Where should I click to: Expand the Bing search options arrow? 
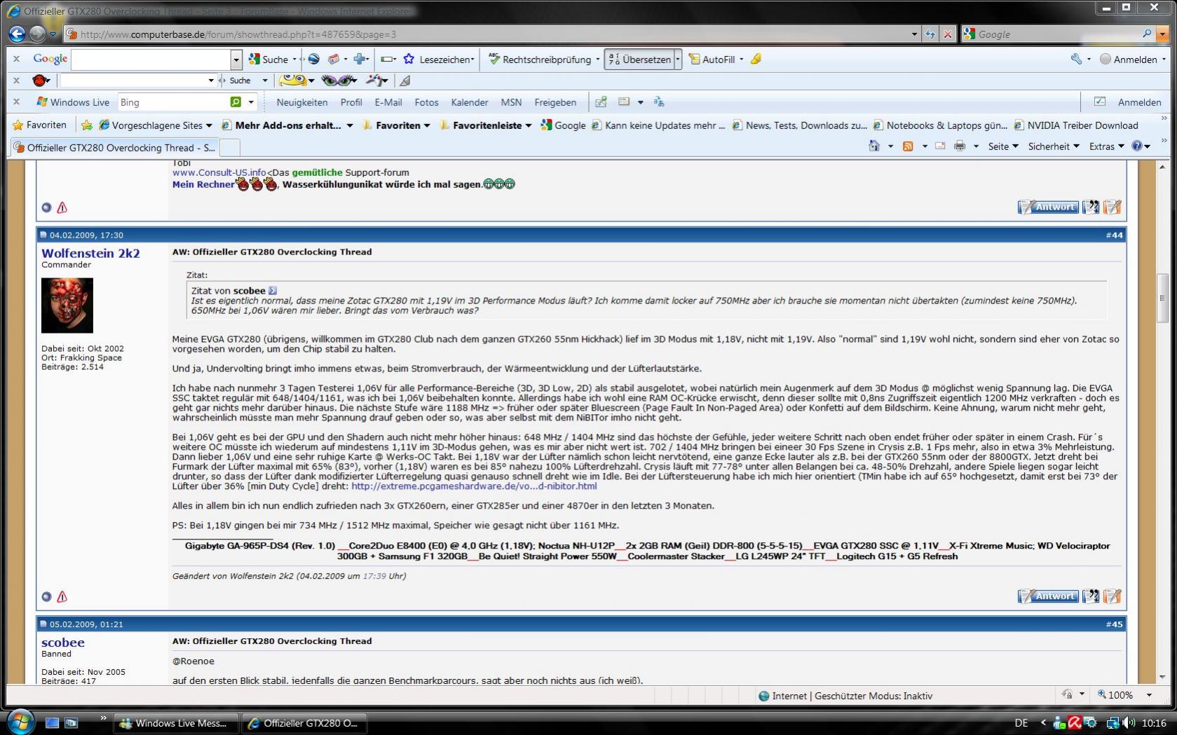coord(251,102)
